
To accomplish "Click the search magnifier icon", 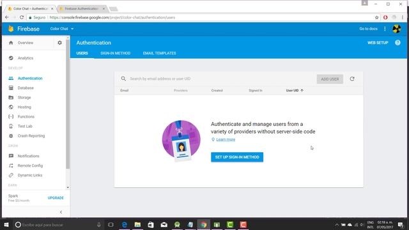I will pyautogui.click(x=123, y=79).
